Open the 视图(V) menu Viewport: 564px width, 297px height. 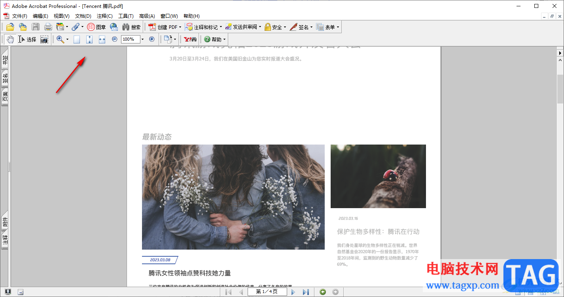pos(62,16)
